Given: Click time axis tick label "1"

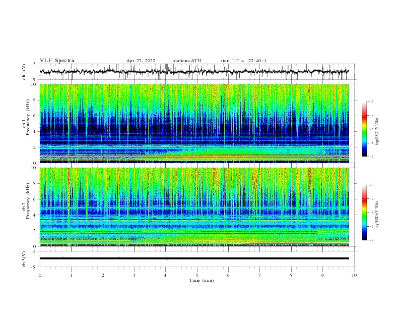Looking at the screenshot, I should pyautogui.click(x=72, y=275).
